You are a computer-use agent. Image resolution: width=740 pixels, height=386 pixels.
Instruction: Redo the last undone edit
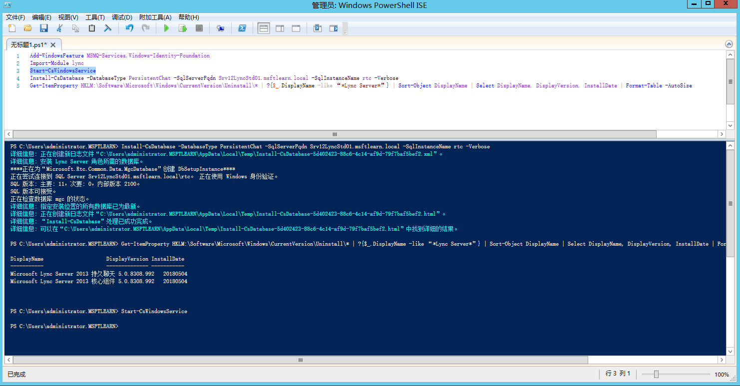point(145,28)
